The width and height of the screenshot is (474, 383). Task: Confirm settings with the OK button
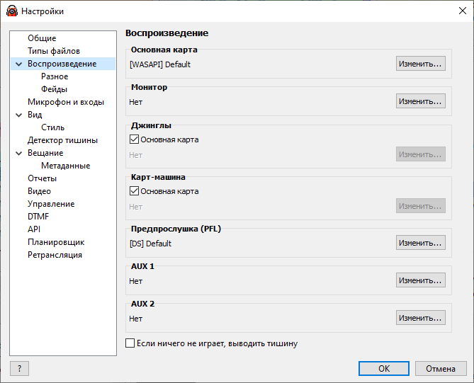(x=384, y=369)
